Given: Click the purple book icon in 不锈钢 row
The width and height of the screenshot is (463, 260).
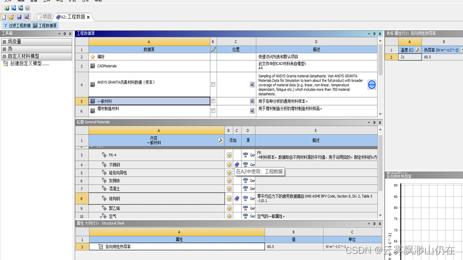Looking at the screenshot, I should [237, 164].
